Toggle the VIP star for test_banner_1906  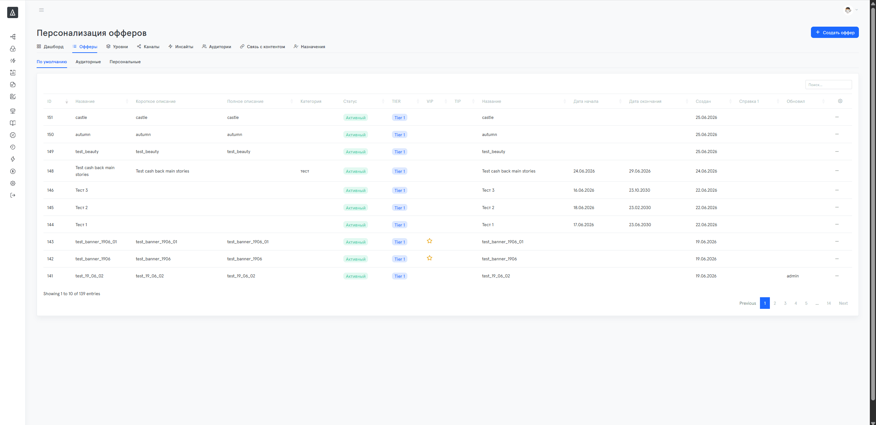[x=429, y=258]
